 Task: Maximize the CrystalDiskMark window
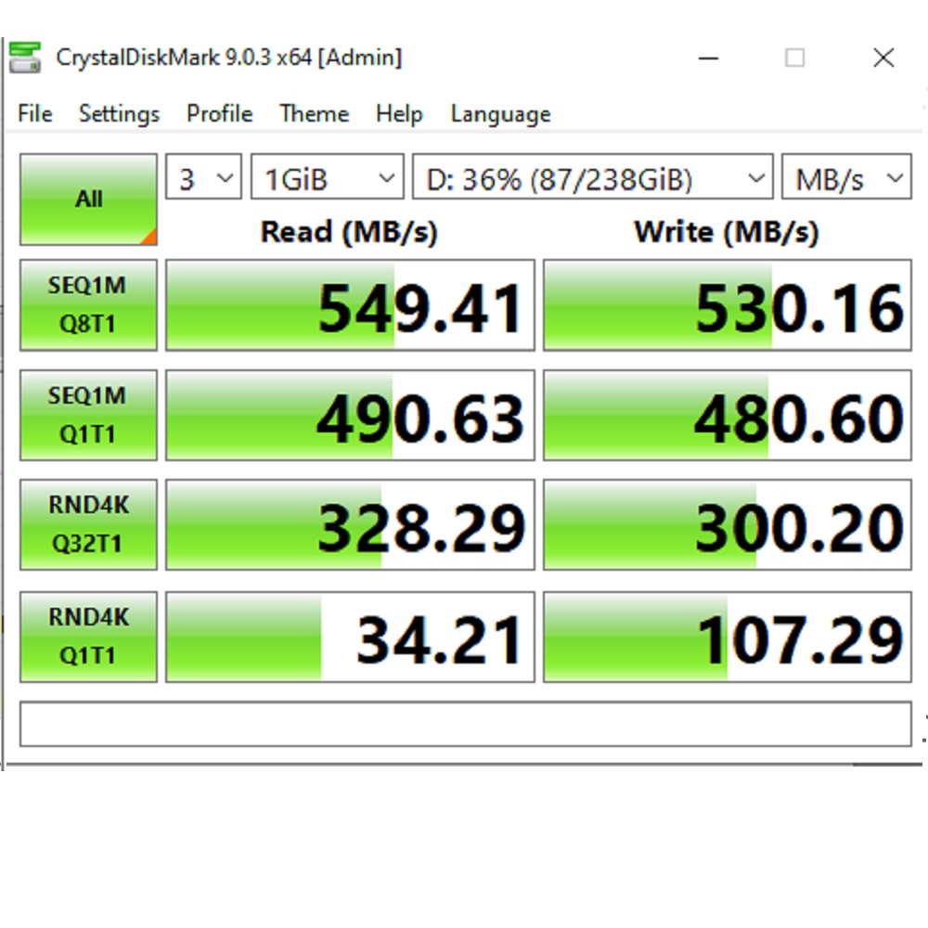coord(794,58)
